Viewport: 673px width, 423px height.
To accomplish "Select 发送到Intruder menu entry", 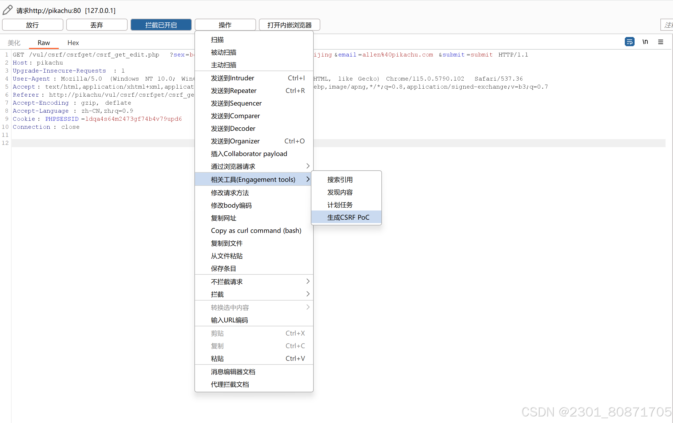I will point(233,78).
